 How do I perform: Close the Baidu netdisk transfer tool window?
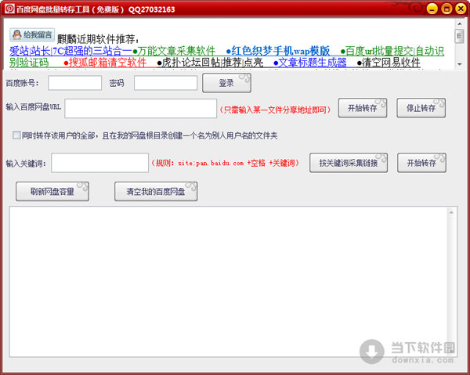461,9
